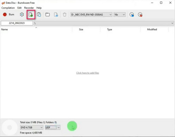Open the Help menu
Viewport: 175px width, 137px height.
[39, 8]
